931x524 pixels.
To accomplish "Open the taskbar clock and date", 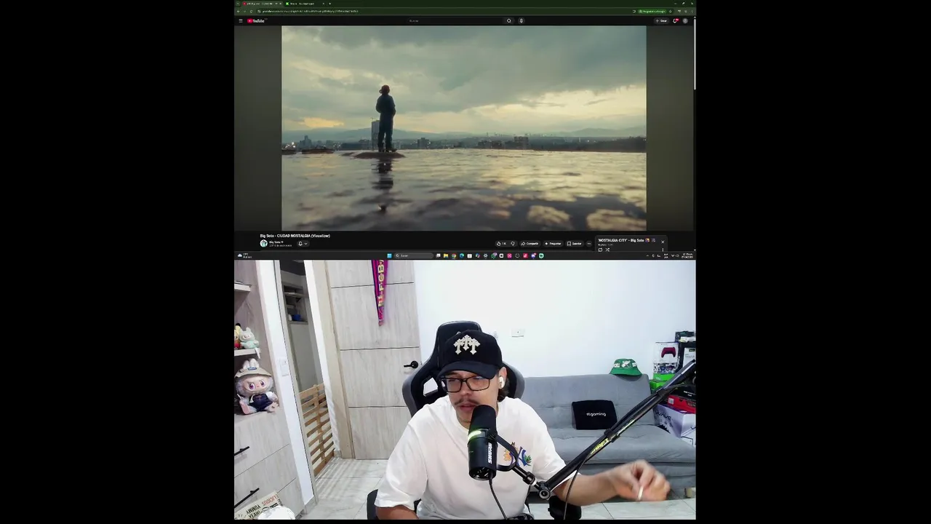I will pos(687,255).
